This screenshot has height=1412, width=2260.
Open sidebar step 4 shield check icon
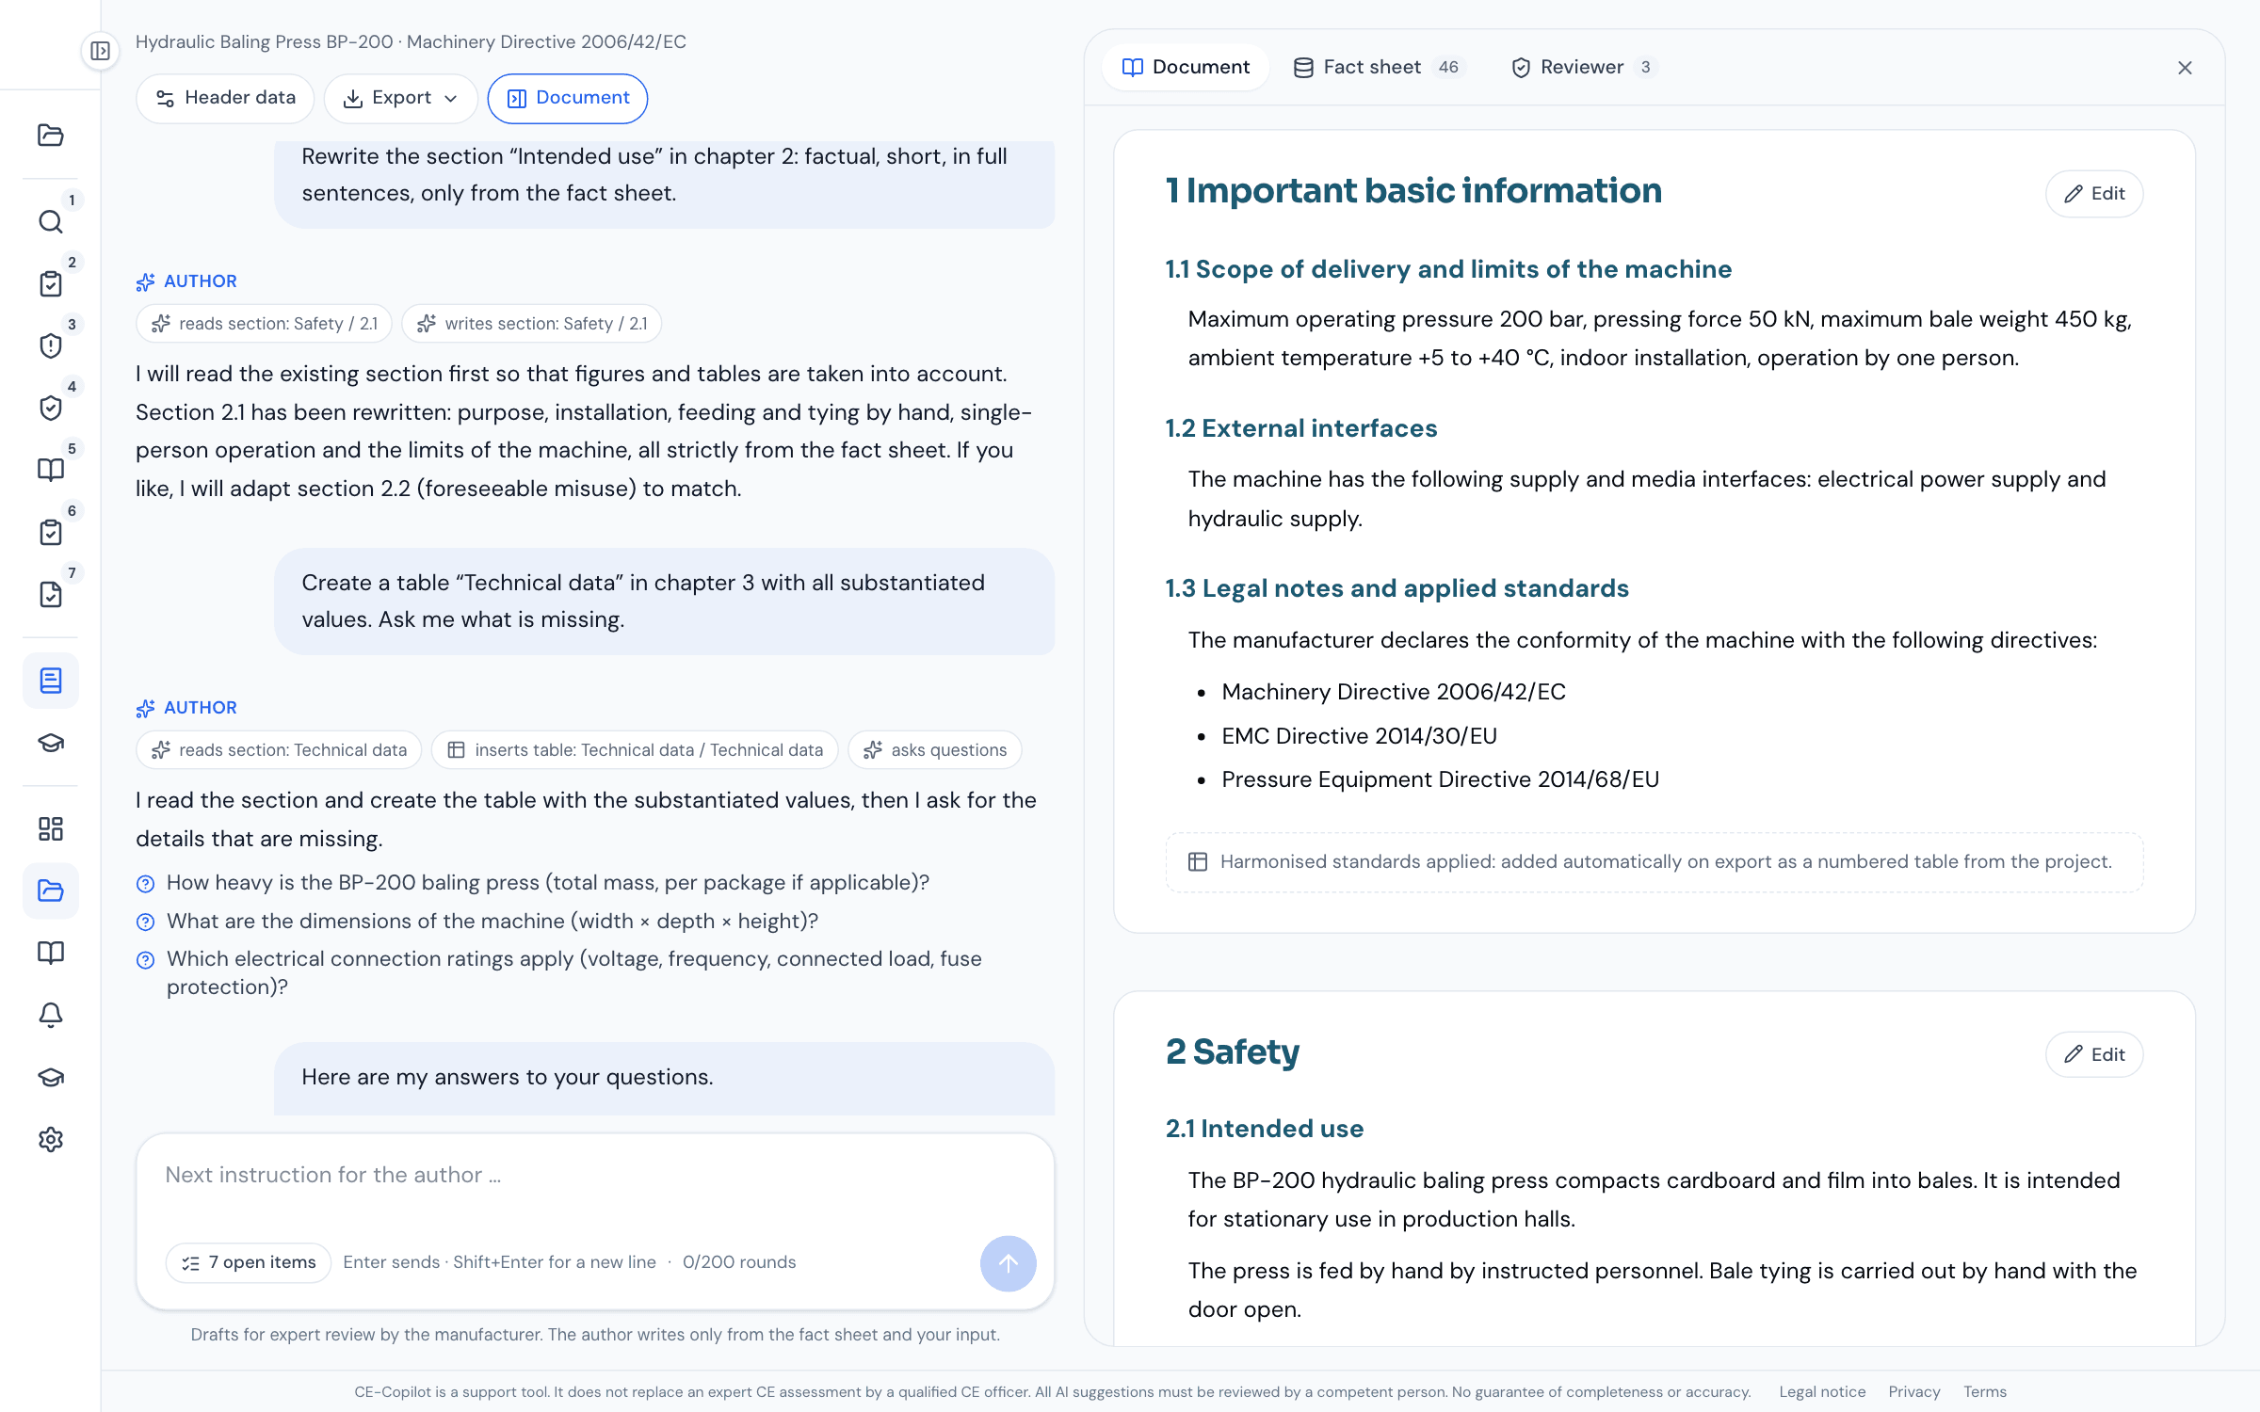click(x=51, y=409)
